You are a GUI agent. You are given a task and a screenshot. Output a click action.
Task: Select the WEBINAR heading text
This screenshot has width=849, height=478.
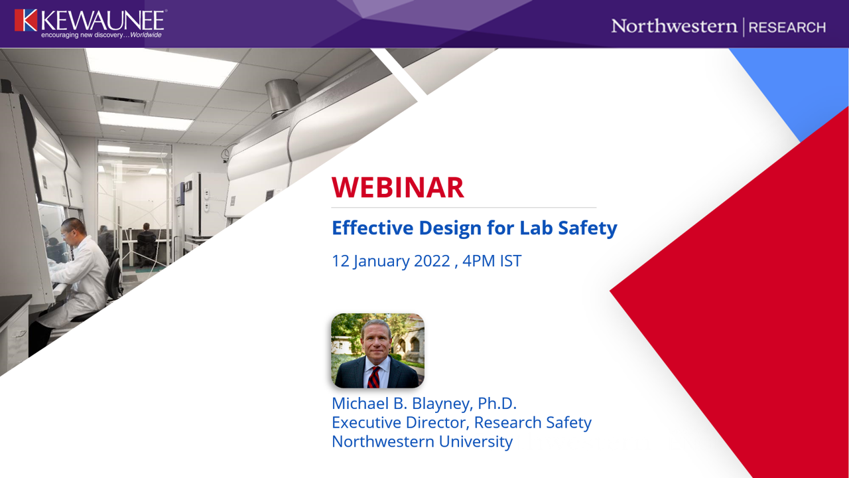pos(398,188)
